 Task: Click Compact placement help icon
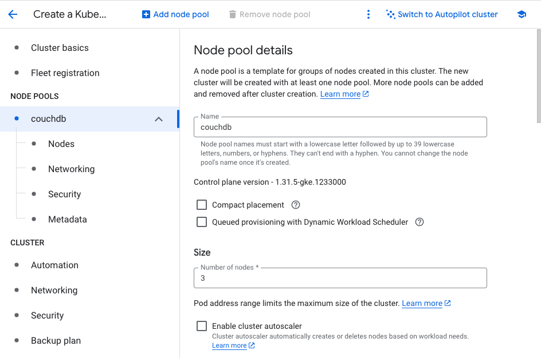pos(296,205)
